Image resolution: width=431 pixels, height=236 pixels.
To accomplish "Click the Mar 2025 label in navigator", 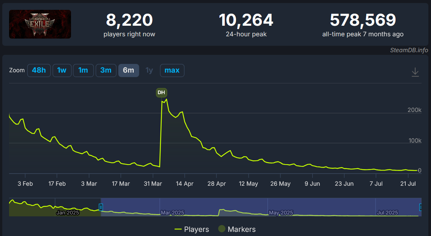I will [x=172, y=213].
